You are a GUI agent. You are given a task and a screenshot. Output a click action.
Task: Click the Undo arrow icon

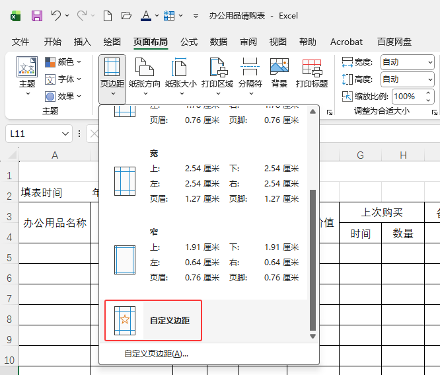point(56,15)
